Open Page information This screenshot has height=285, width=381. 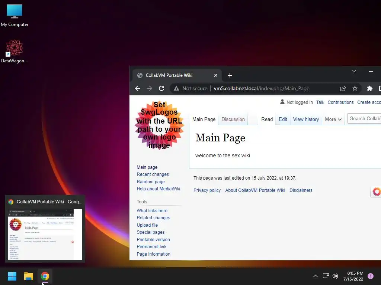(x=153, y=254)
